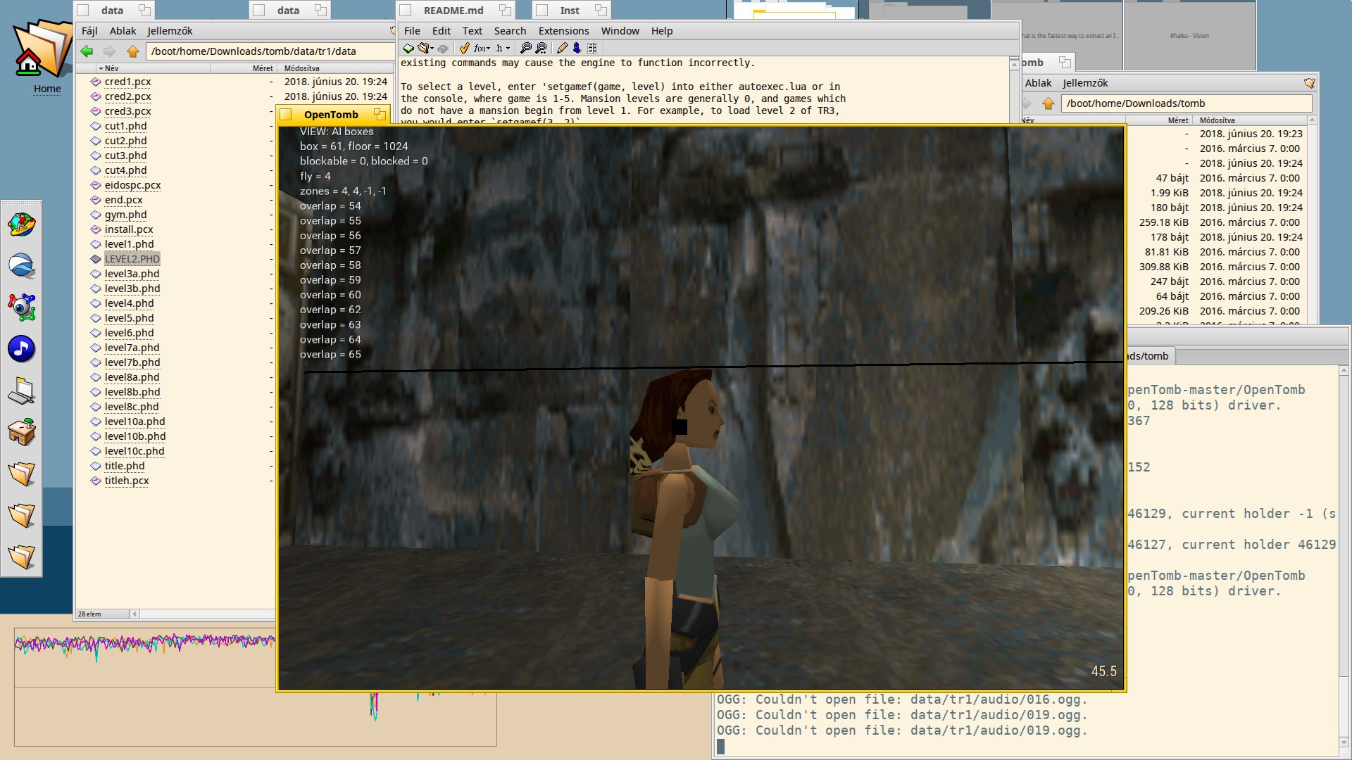1352x760 pixels.
Task: Click path field showing /boot/home/Downloads/tomb
Action: coord(1187,103)
